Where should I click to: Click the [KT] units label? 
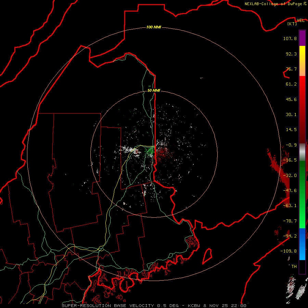point(292,24)
